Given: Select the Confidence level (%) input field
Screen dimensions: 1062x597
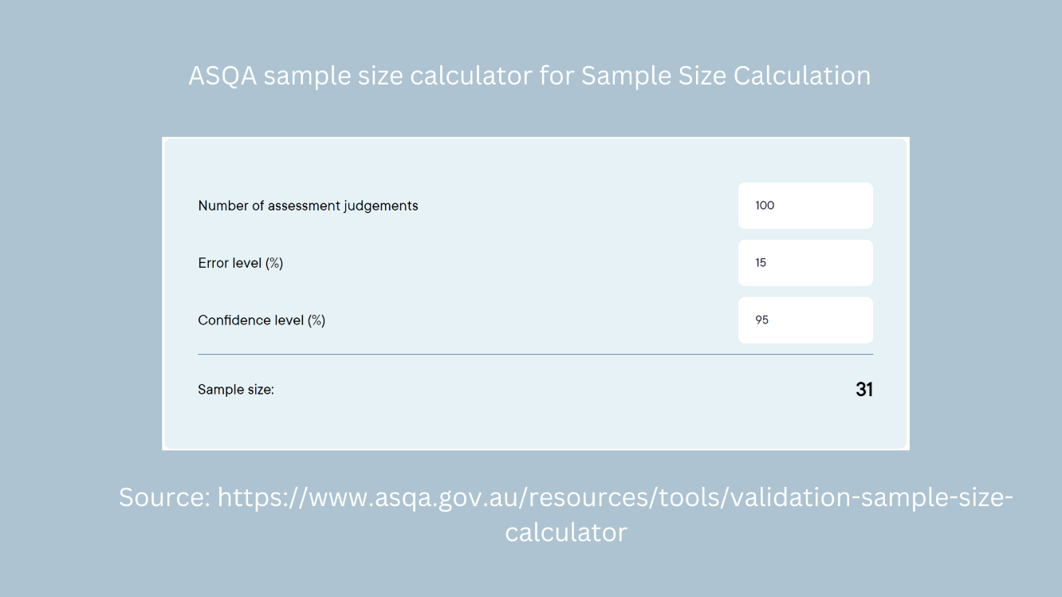Looking at the screenshot, I should (805, 320).
